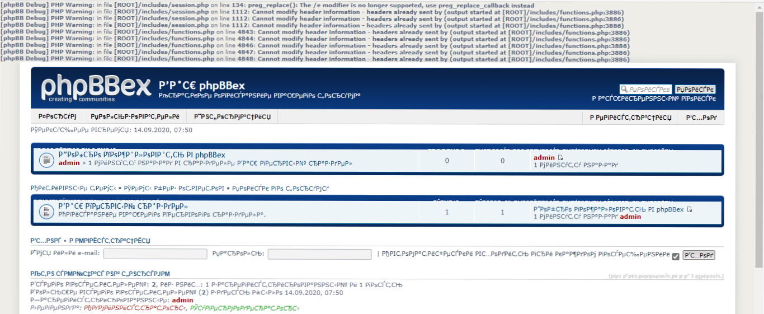Focus the search text field in the header
This screenshot has height=314, width=764.
pos(649,89)
